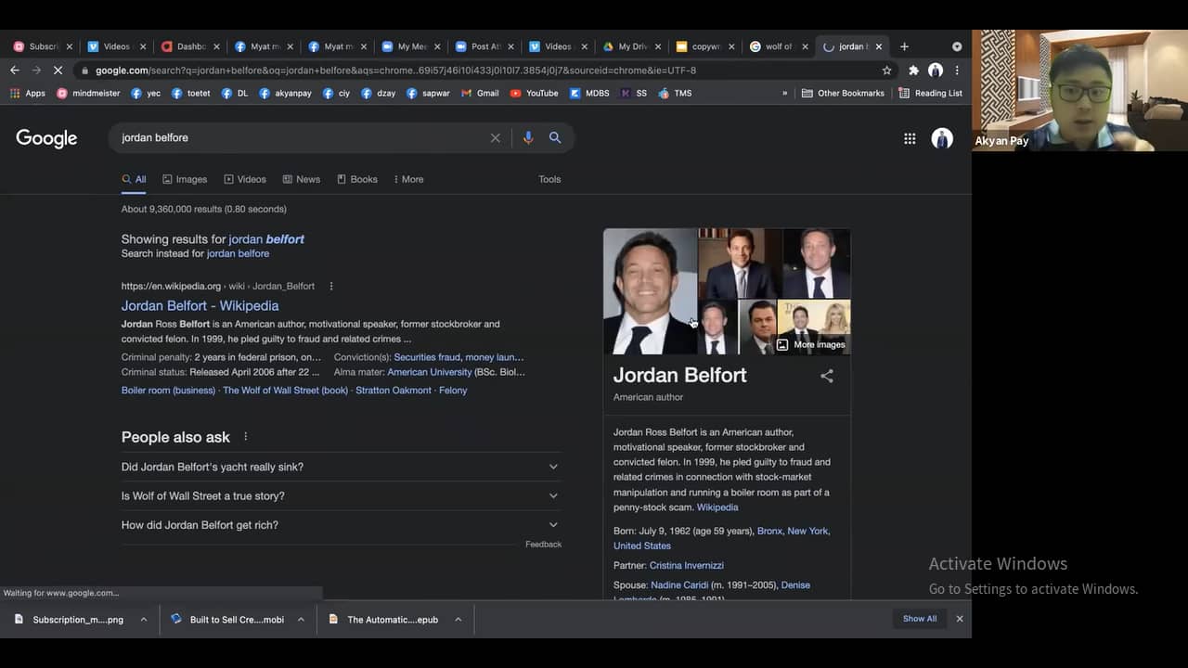Open the Google account avatar
The height and width of the screenshot is (668, 1188).
pos(942,138)
